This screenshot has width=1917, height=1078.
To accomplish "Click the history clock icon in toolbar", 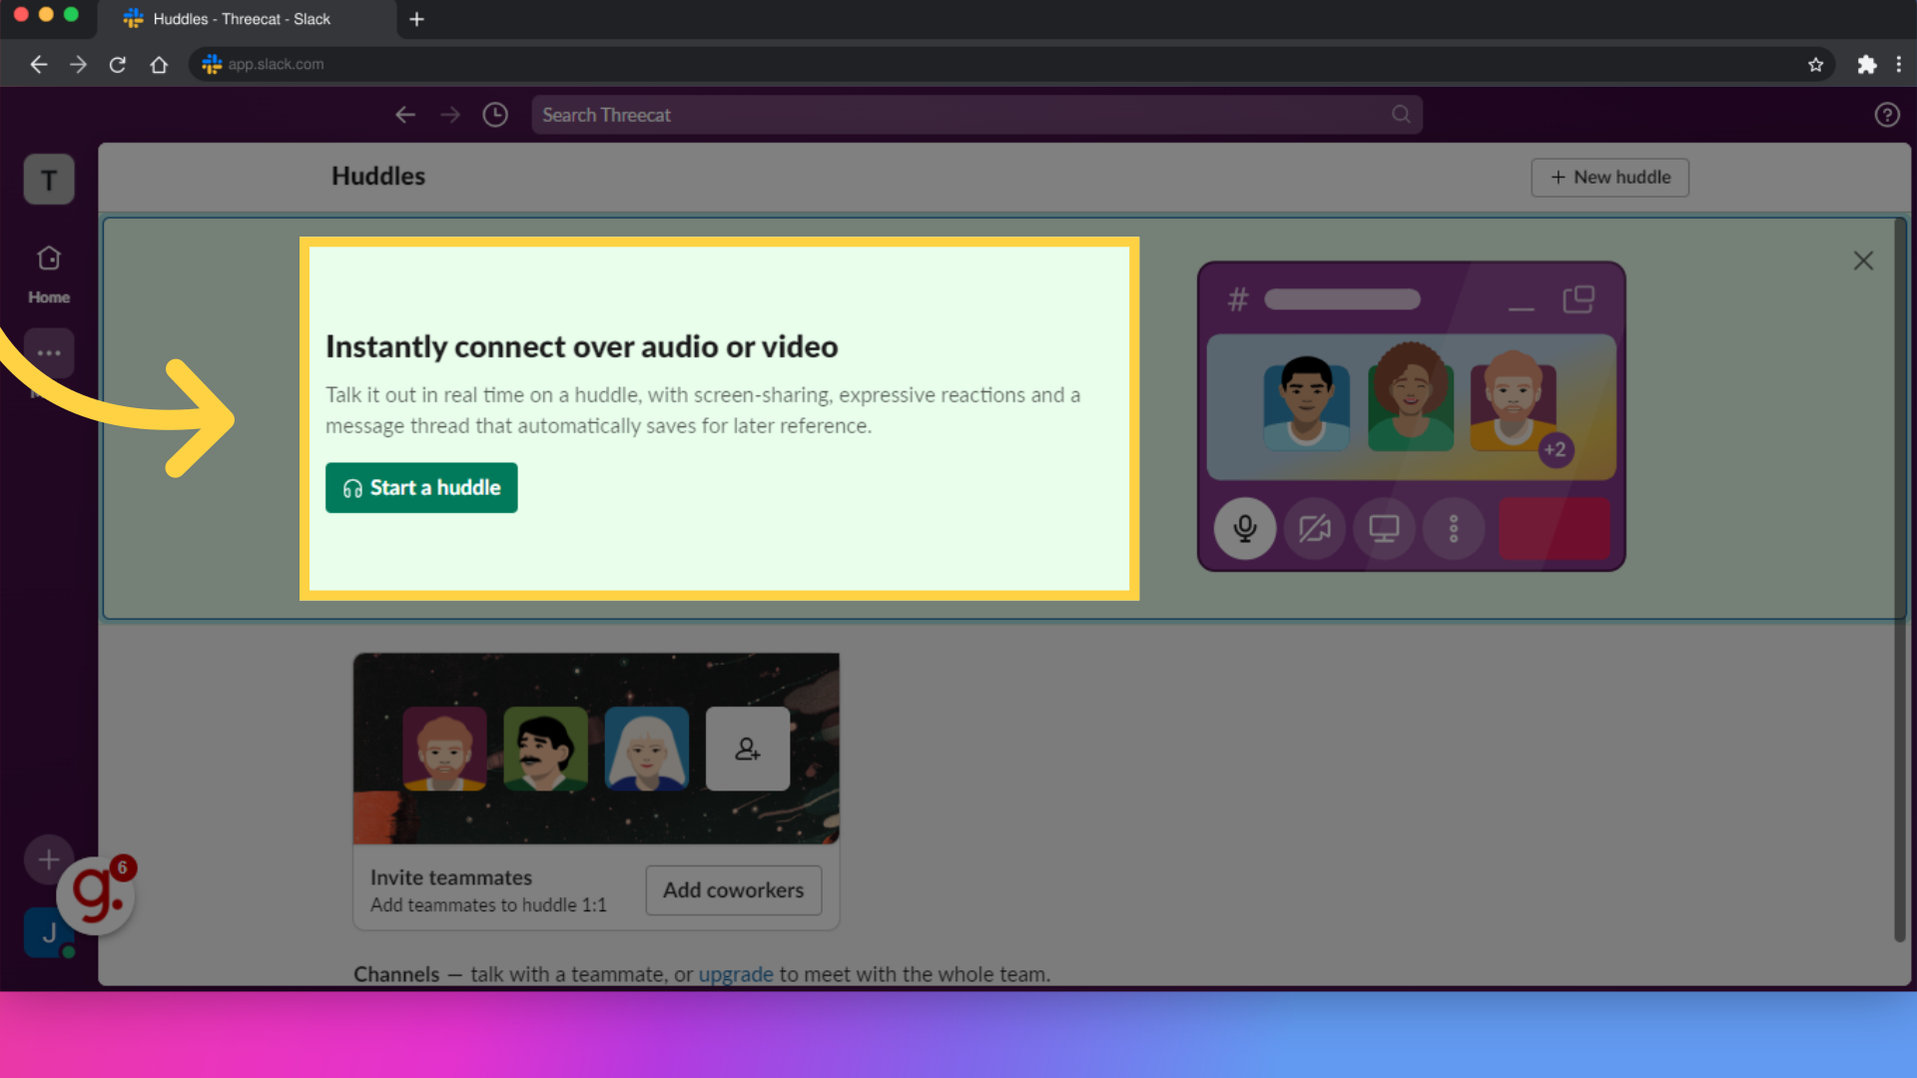I will [x=495, y=115].
